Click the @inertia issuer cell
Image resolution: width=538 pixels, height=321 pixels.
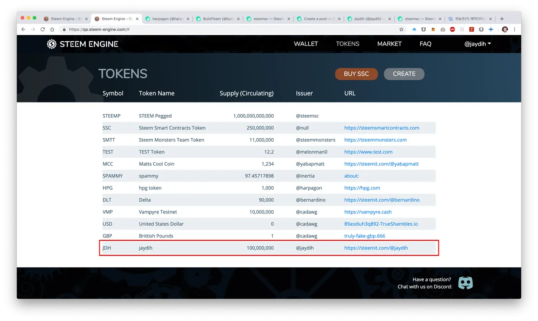tap(305, 176)
